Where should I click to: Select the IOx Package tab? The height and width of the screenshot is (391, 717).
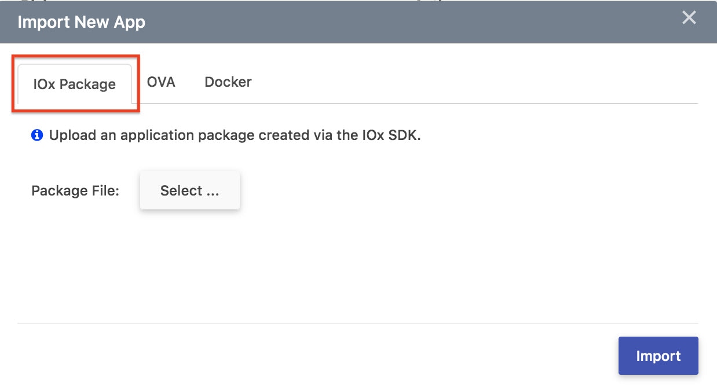tap(75, 84)
